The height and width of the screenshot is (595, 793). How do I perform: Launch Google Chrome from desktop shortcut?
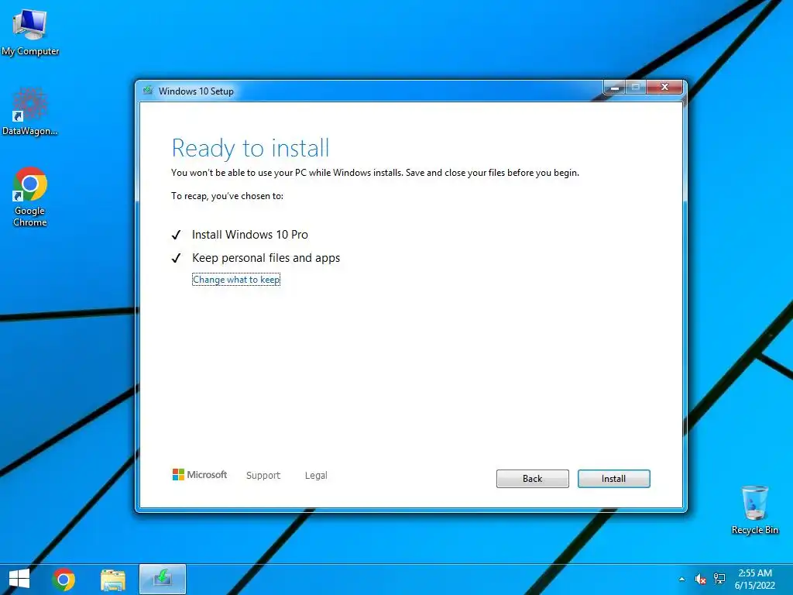pos(30,197)
